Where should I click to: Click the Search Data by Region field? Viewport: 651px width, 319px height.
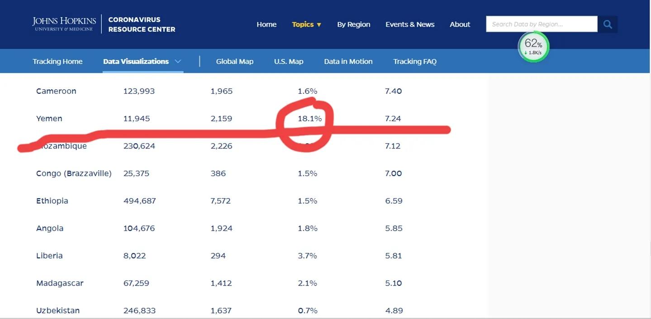[x=541, y=24]
